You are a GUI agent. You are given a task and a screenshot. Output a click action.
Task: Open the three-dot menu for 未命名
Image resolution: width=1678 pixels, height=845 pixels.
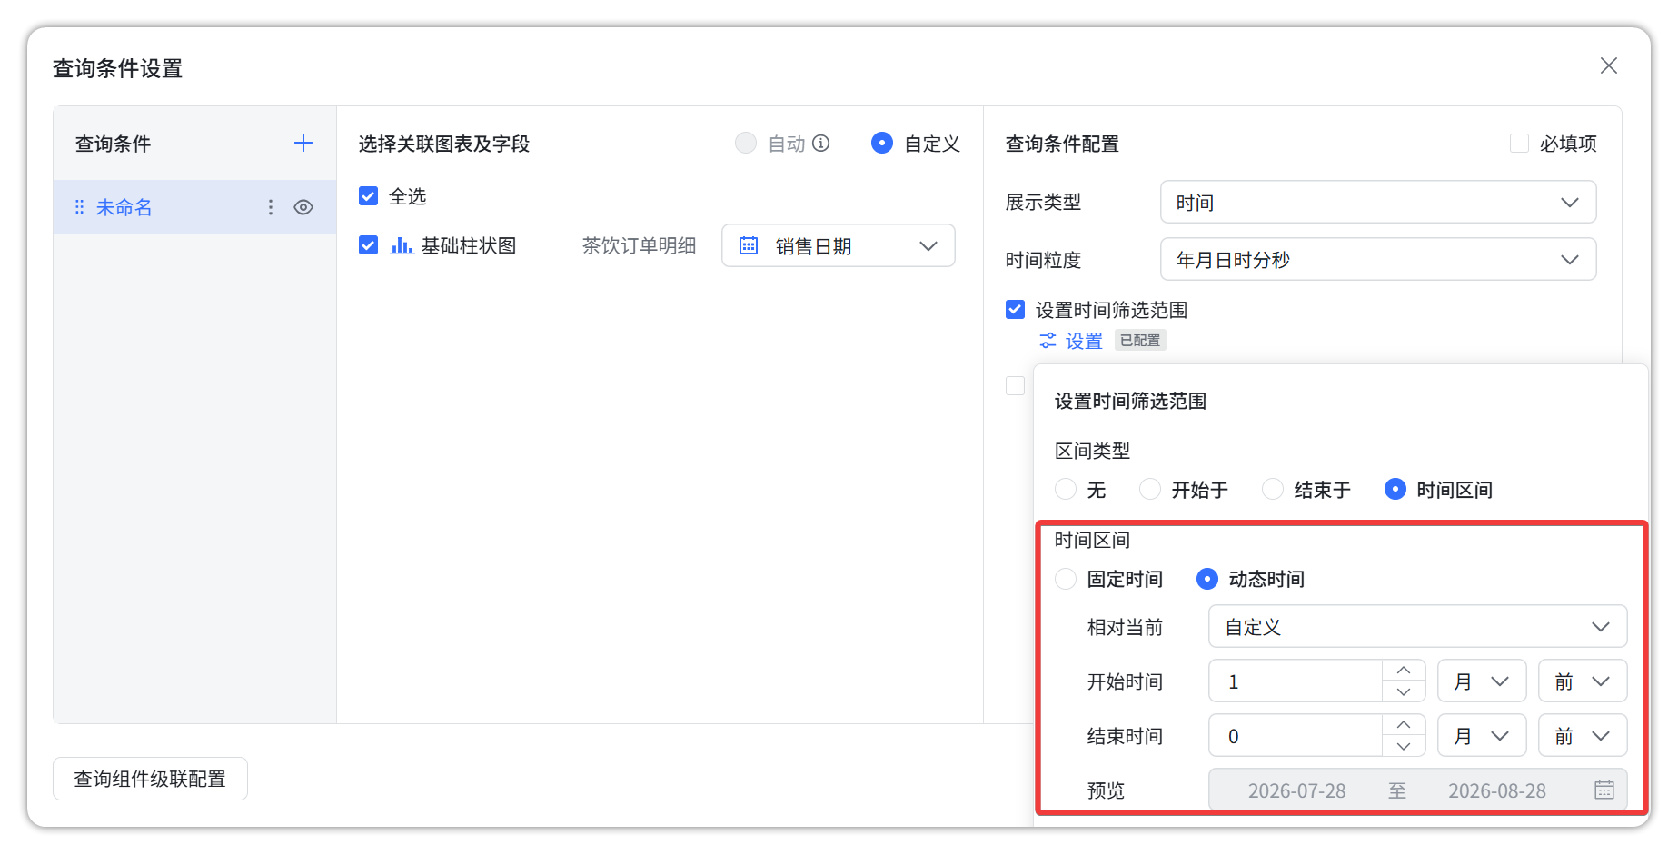pos(271,207)
